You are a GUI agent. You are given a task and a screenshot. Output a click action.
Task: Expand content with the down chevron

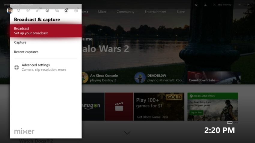pos(127,133)
